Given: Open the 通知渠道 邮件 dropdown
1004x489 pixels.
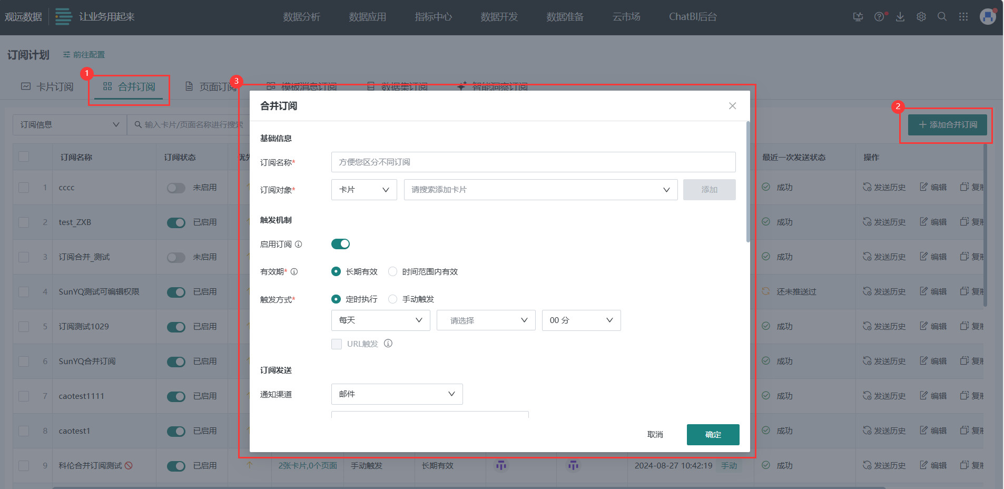Looking at the screenshot, I should pos(397,394).
